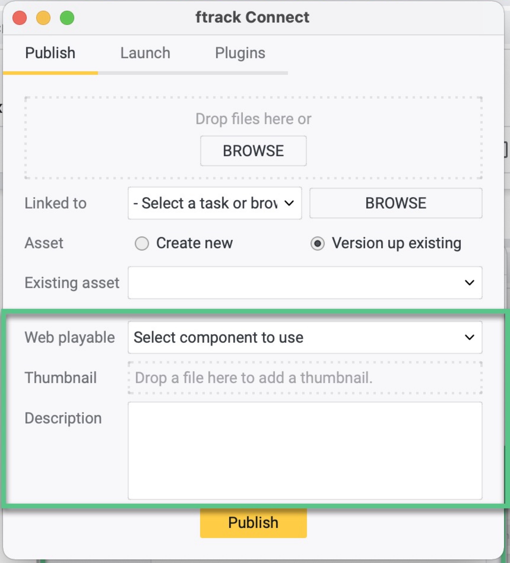The image size is (510, 563).
Task: Open the Select a task dropdown
Action: click(x=214, y=203)
